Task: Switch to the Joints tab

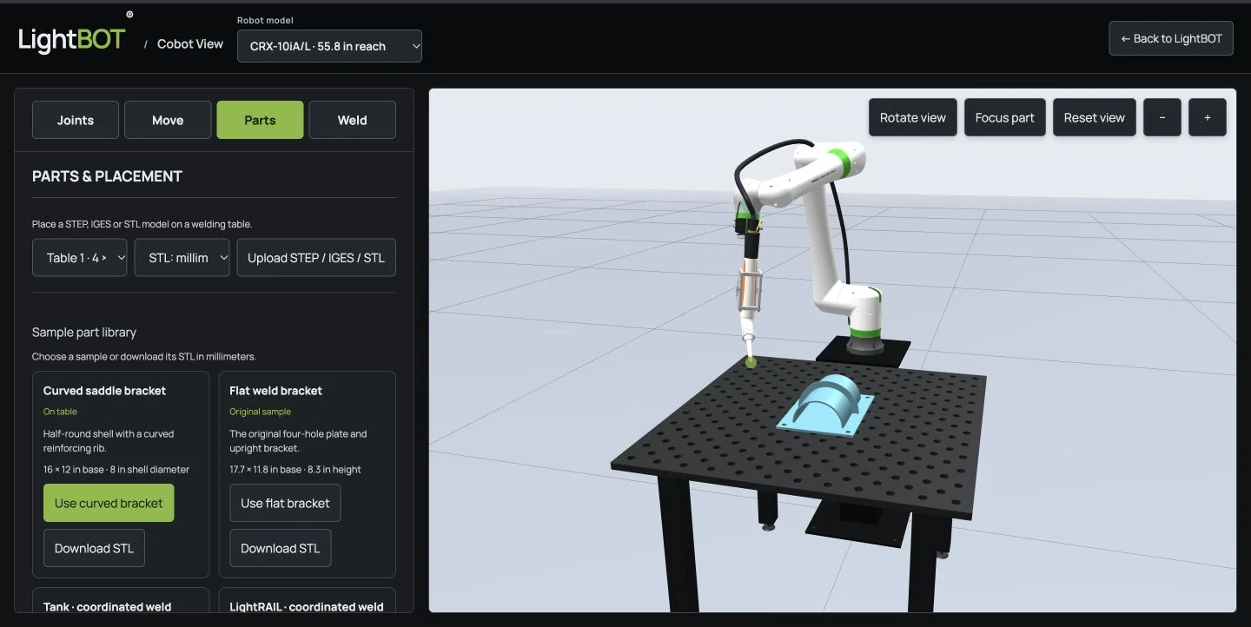Action: 76,120
